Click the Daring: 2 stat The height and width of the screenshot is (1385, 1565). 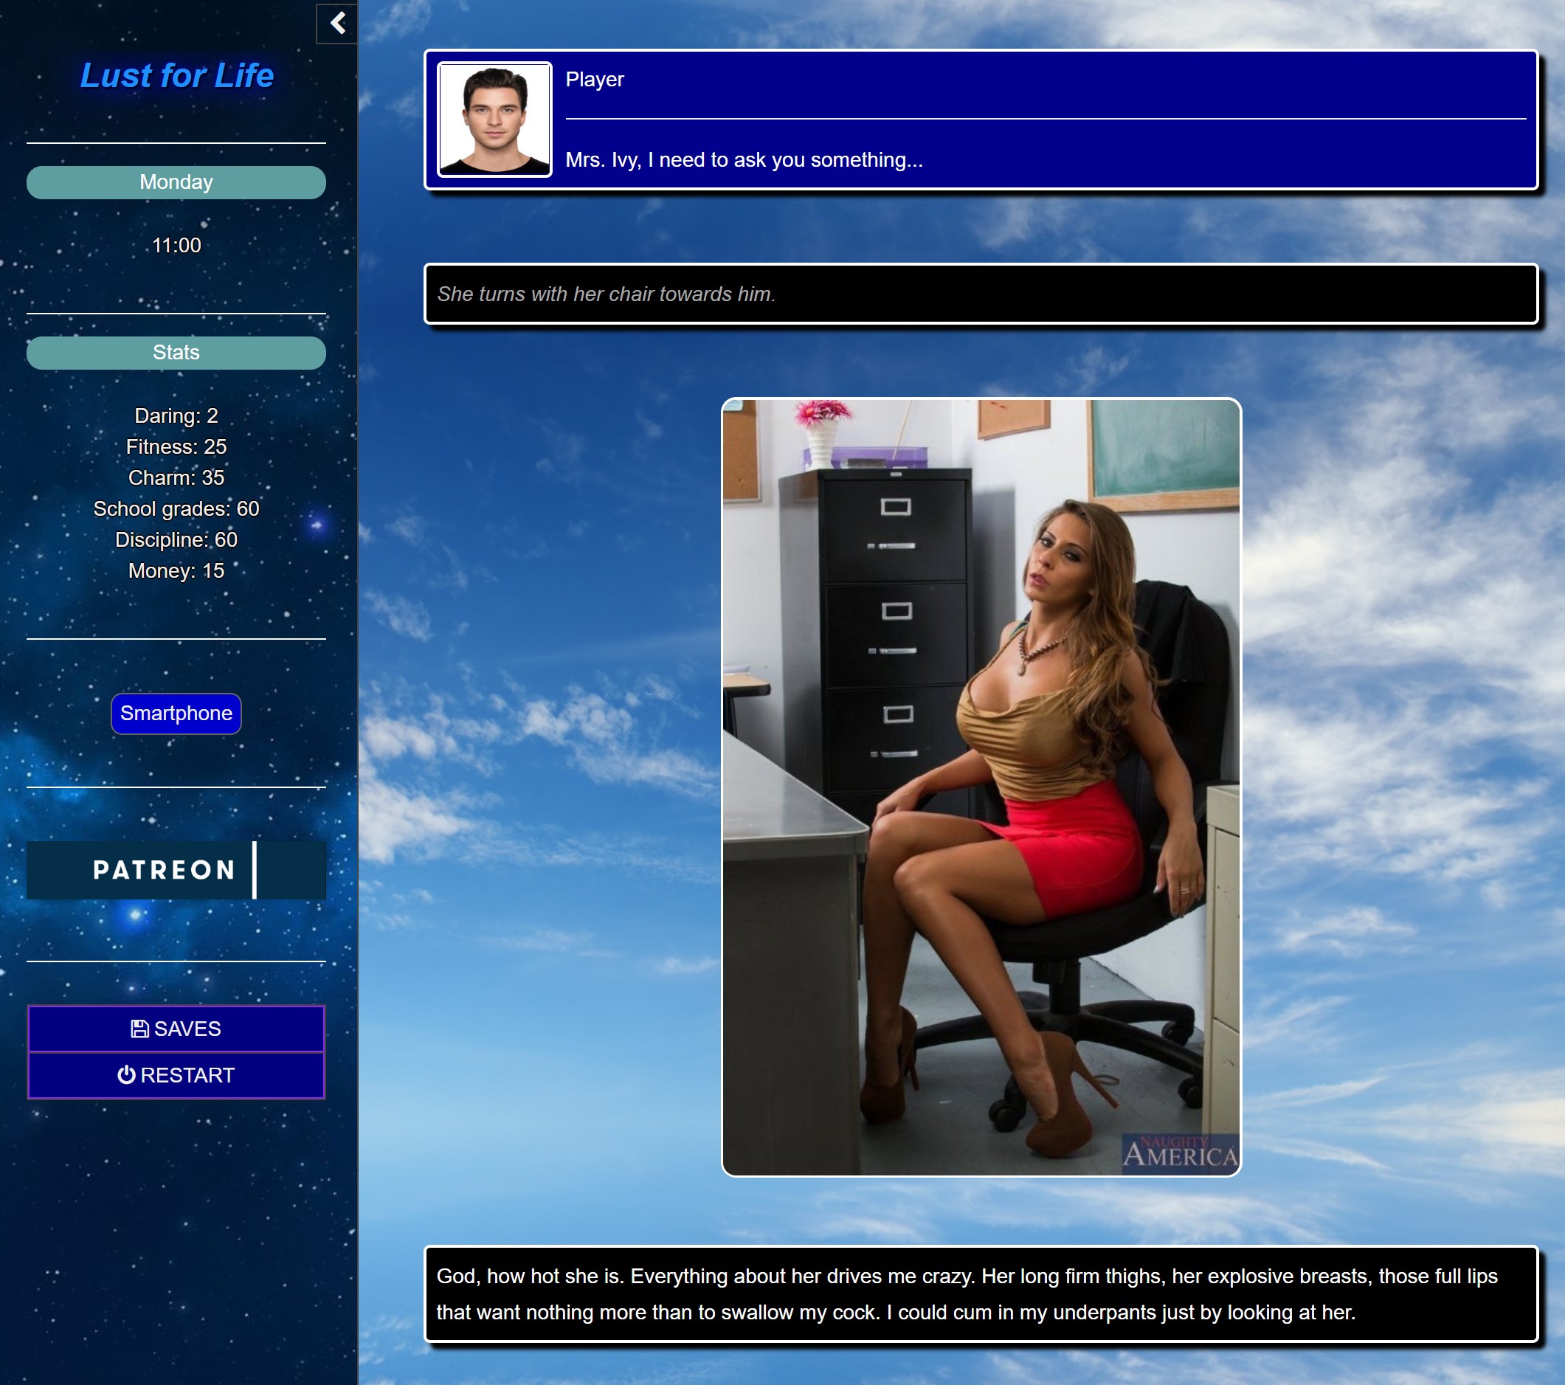pyautogui.click(x=176, y=415)
